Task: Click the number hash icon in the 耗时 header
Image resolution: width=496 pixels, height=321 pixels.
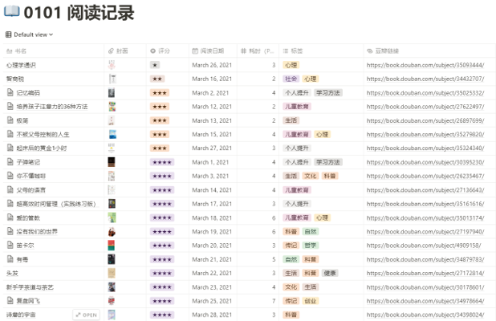Action: pyautogui.click(x=243, y=51)
